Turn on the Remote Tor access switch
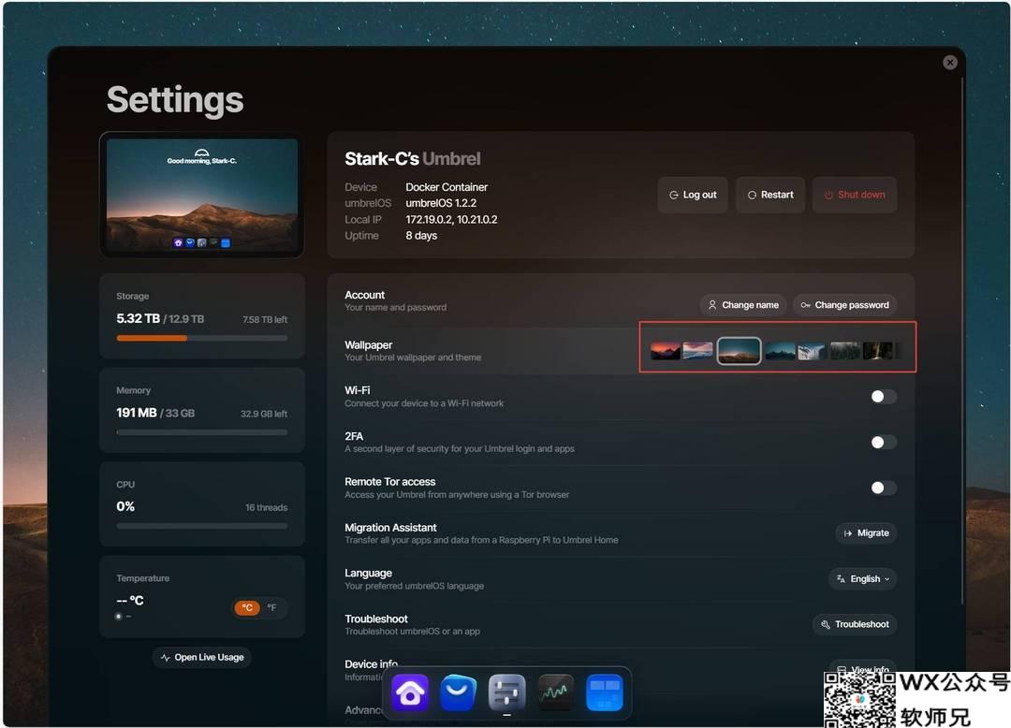The width and height of the screenshot is (1011, 728). [884, 488]
